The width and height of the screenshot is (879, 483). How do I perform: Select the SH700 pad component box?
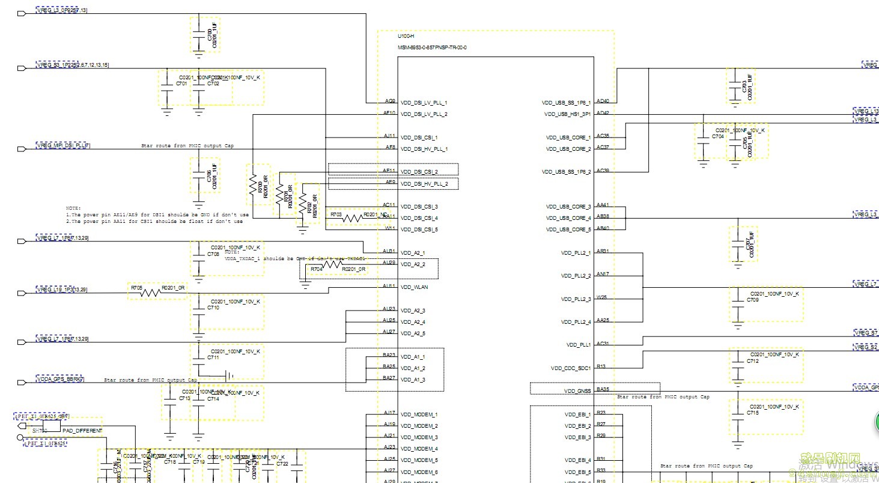click(x=52, y=426)
